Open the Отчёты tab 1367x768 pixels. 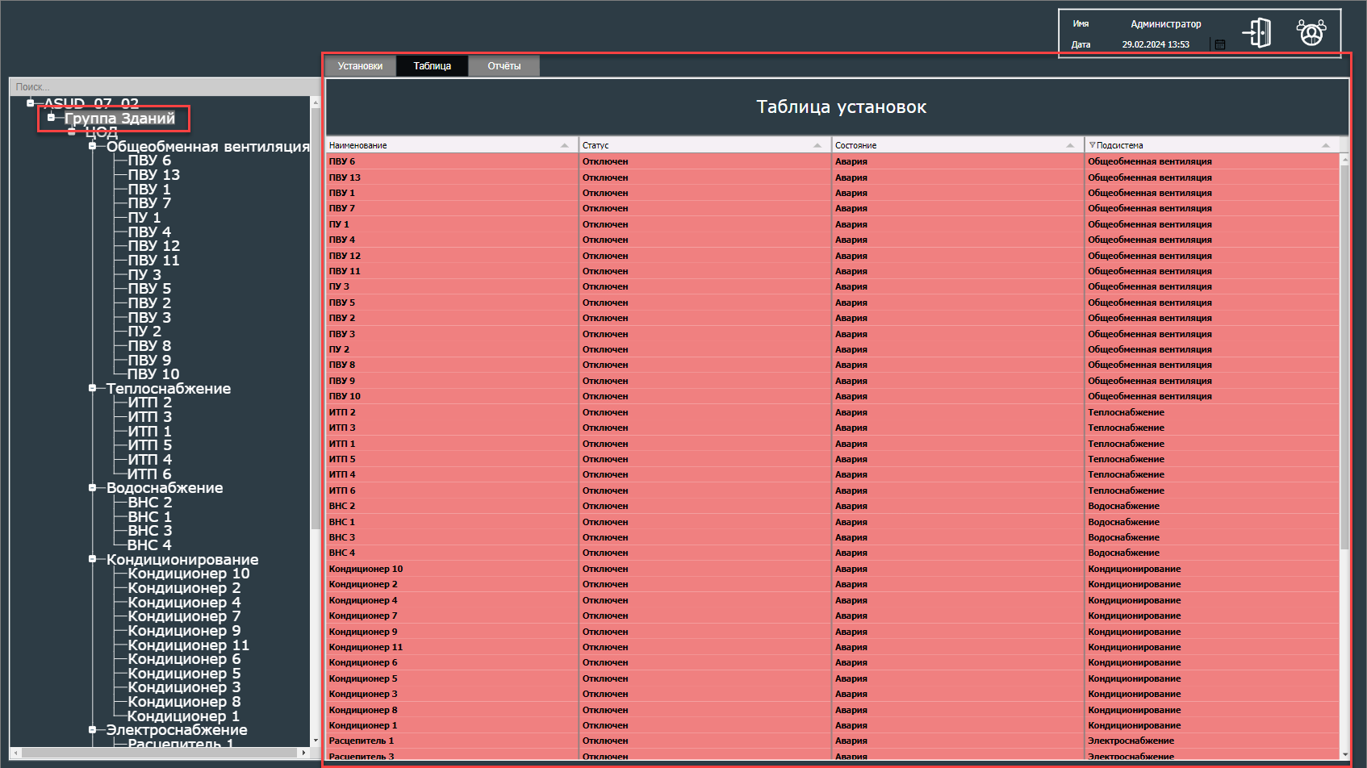[504, 66]
